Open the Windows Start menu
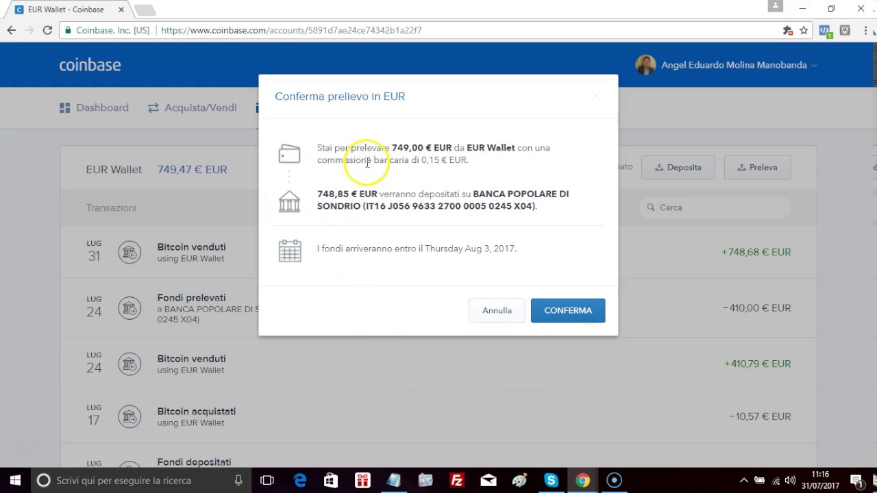 (15, 481)
